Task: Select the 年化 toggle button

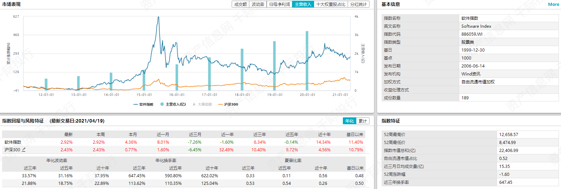Action: 349,121
